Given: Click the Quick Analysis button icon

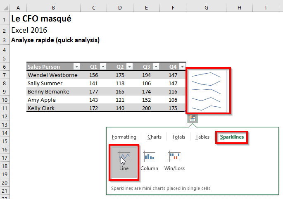Looking at the screenshot, I should coord(193,119).
